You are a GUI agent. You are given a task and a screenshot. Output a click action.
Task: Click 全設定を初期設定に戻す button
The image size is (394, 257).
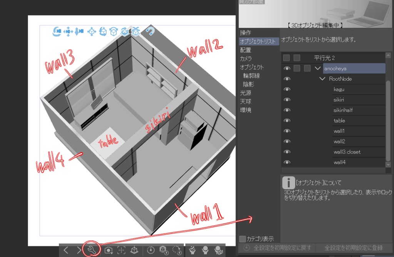coord(277,248)
